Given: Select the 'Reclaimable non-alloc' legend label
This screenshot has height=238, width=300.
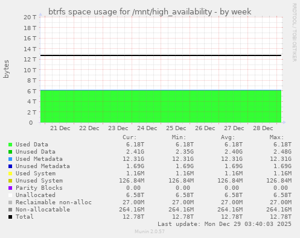Looking at the screenshot, I should pyautogui.click(x=54, y=202).
